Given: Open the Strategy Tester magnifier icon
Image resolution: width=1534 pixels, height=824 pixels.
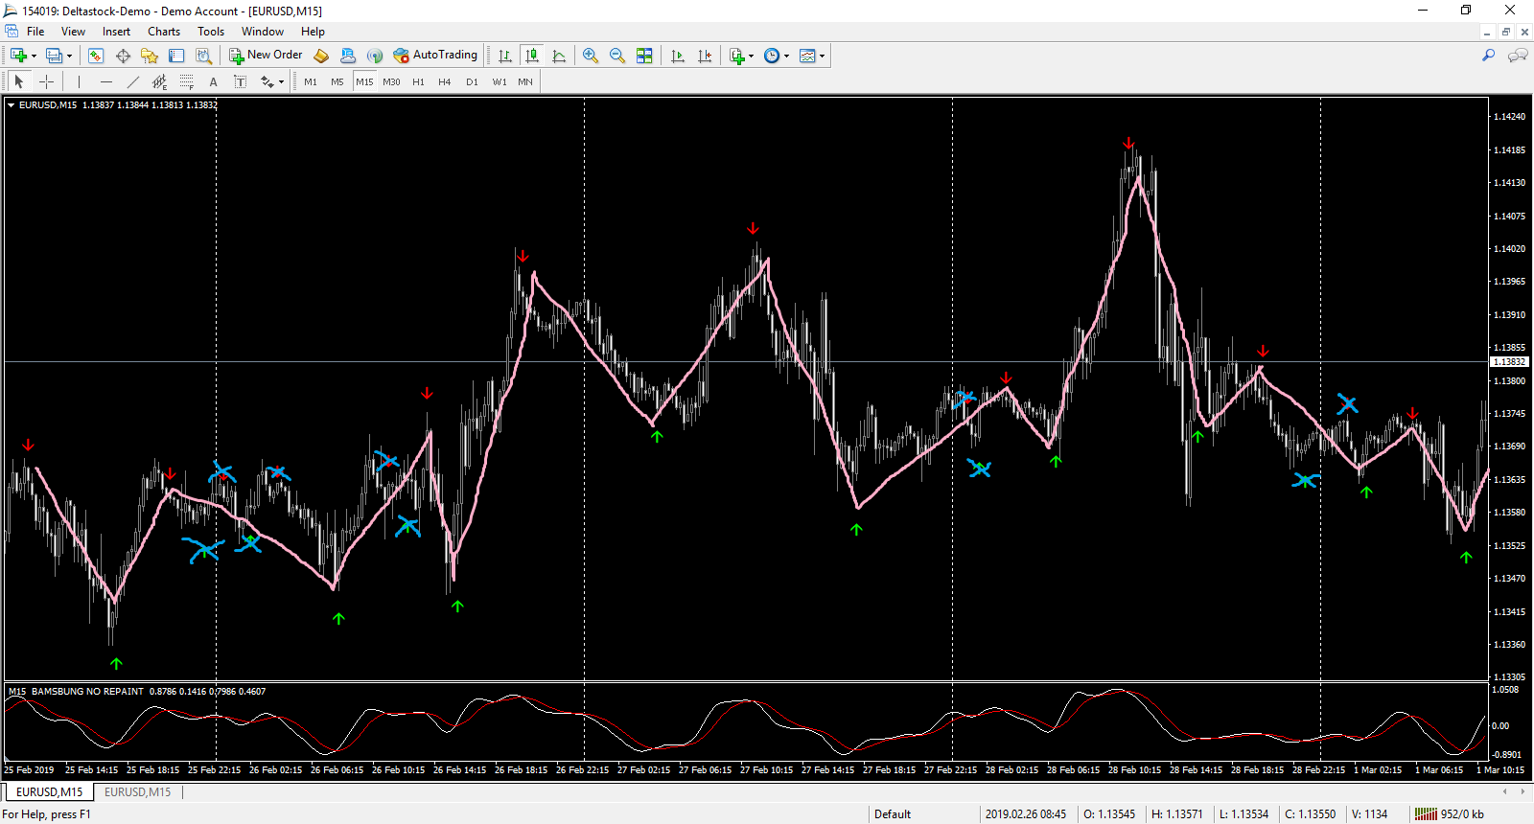Looking at the screenshot, I should tap(203, 56).
